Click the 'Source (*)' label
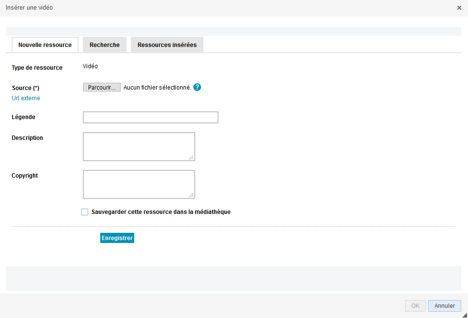Viewport: 468px width, 318px height. pyautogui.click(x=26, y=88)
